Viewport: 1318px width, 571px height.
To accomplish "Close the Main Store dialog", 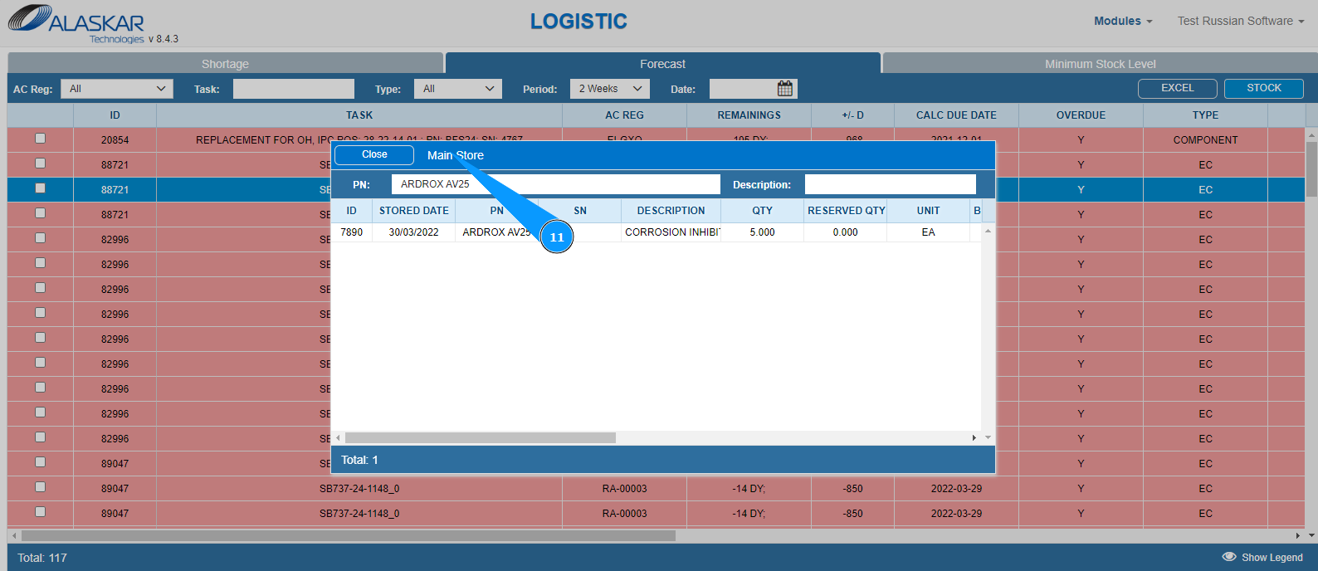I will pyautogui.click(x=374, y=154).
